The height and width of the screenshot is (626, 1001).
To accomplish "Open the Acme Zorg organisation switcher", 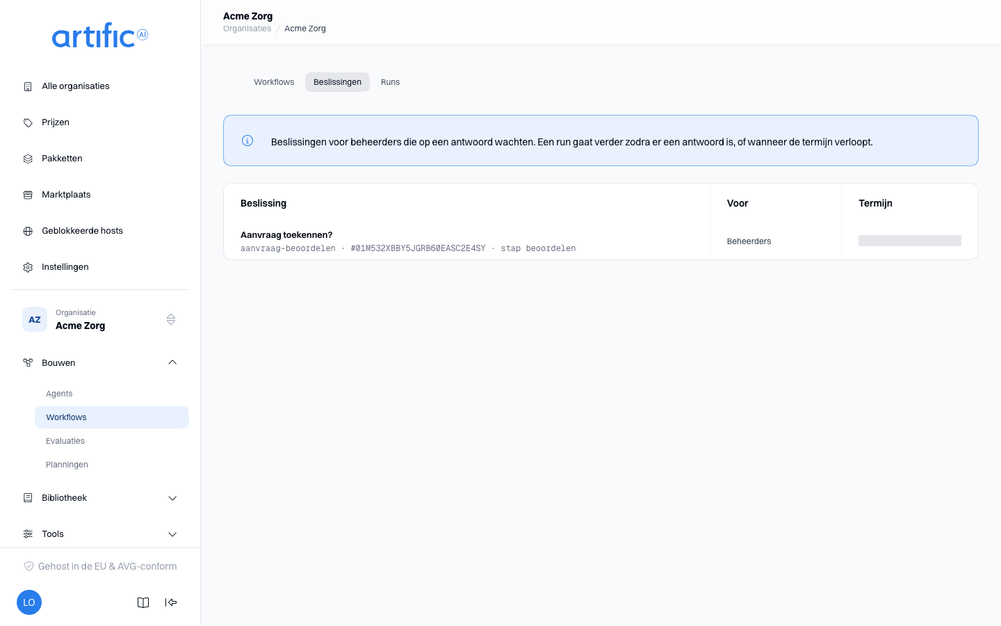I will click(x=100, y=319).
